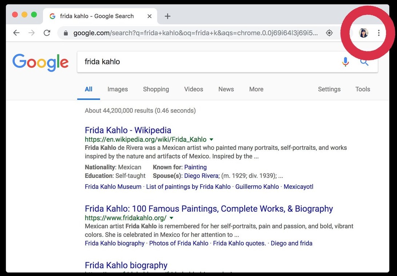This screenshot has width=397, height=276.
Task: Open the Chrome profile avatar
Action: pyautogui.click(x=364, y=33)
